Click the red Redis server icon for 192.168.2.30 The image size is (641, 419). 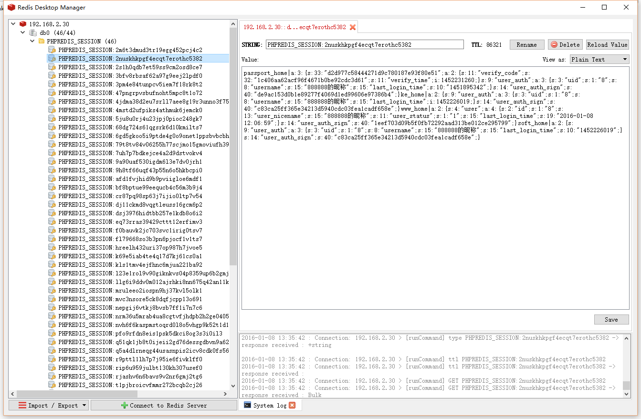[23, 24]
